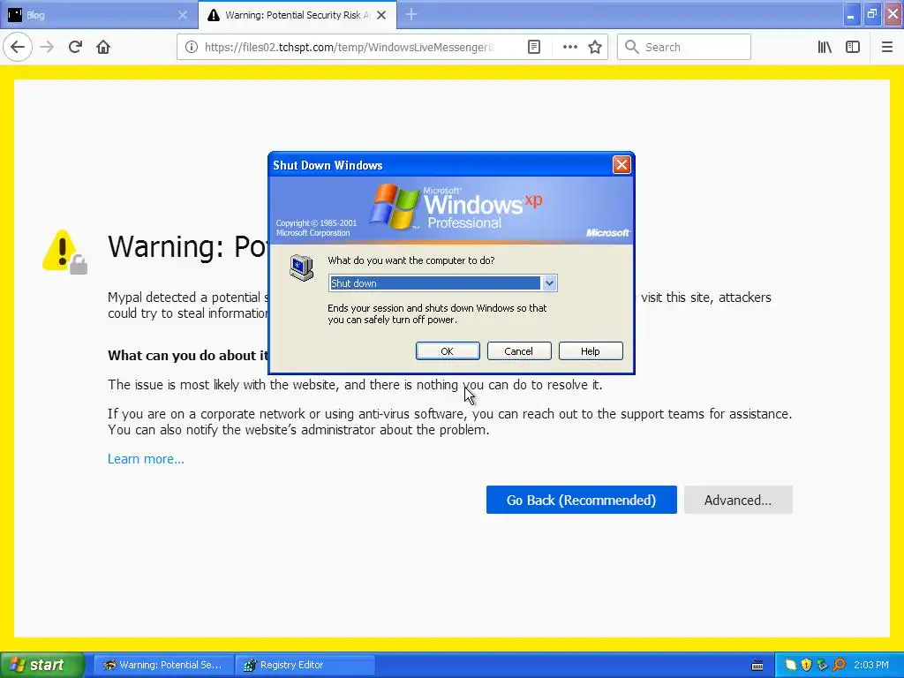Click the security shield tray icon
The width and height of the screenshot is (904, 678).
point(806,665)
